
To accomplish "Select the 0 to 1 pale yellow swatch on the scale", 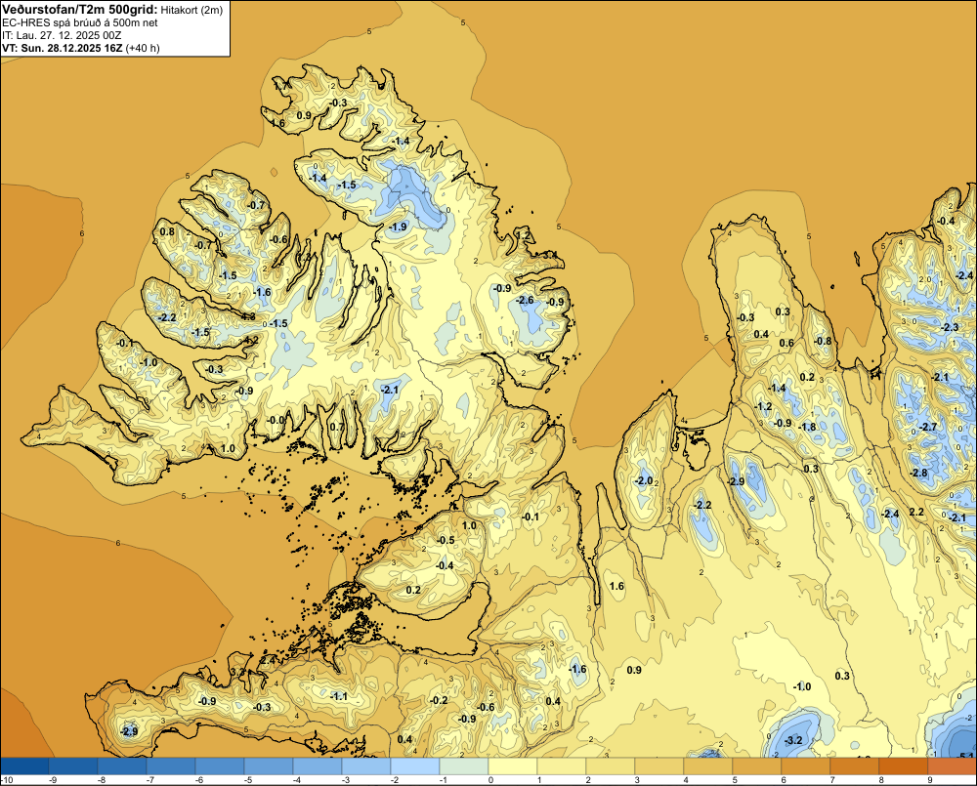I will [513, 765].
